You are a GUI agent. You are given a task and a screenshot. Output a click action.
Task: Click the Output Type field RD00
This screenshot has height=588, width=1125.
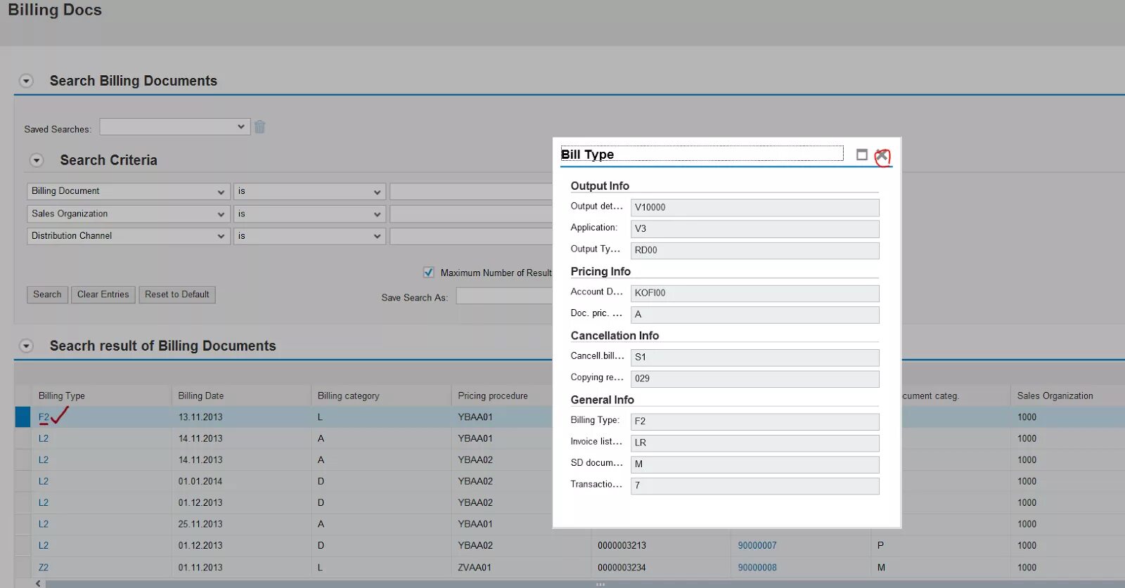[754, 250]
